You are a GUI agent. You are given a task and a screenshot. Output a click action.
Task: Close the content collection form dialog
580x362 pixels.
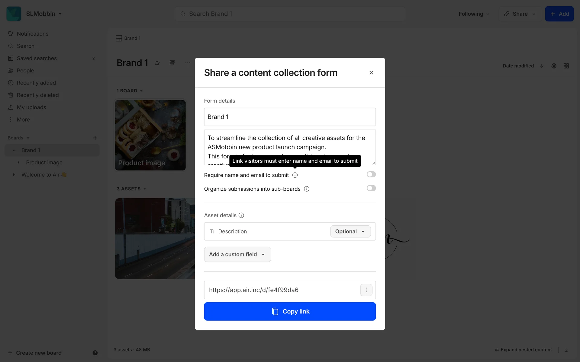pos(371,73)
